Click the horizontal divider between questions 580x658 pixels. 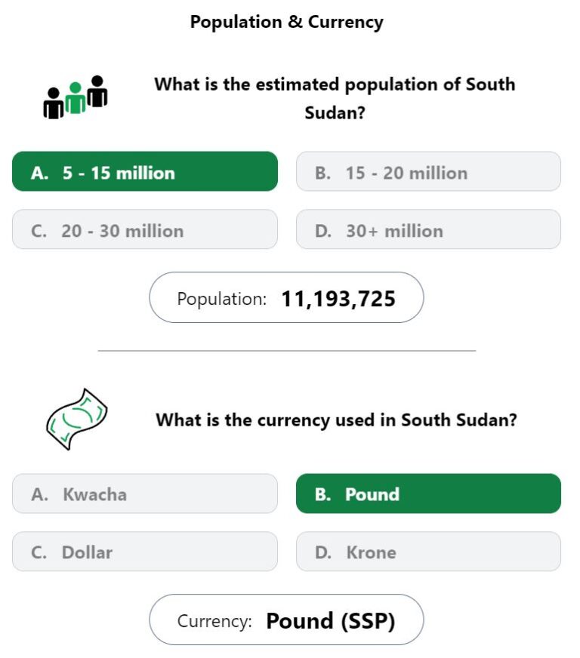tap(287, 350)
